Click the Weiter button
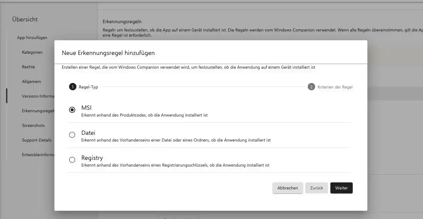 point(341,188)
